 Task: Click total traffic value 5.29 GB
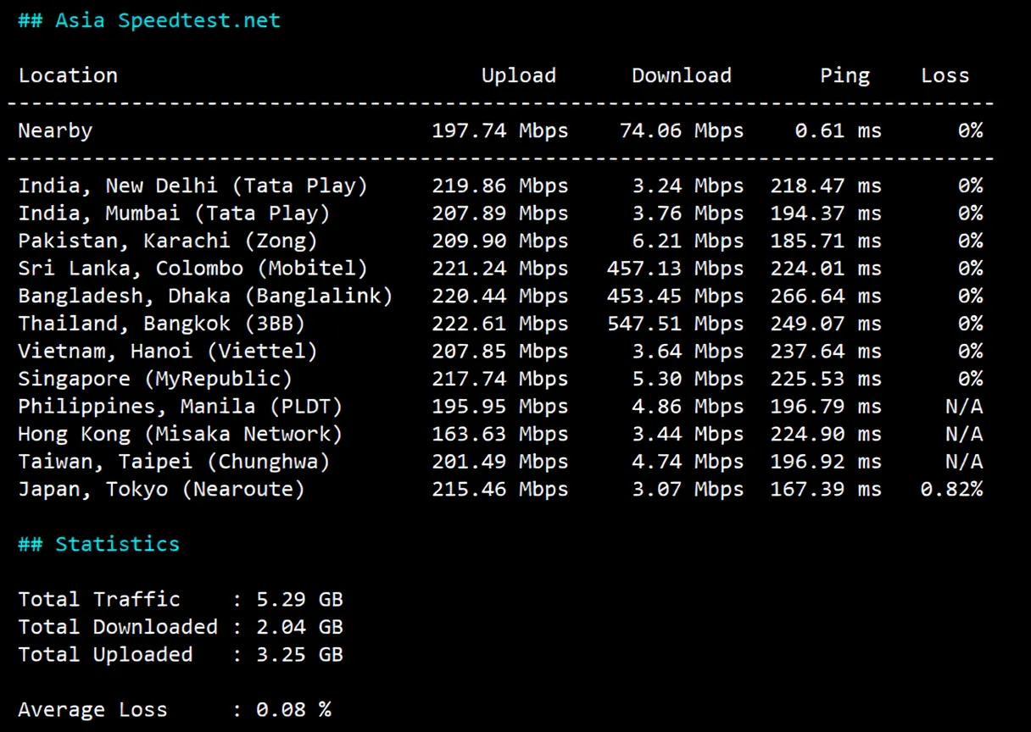(300, 599)
